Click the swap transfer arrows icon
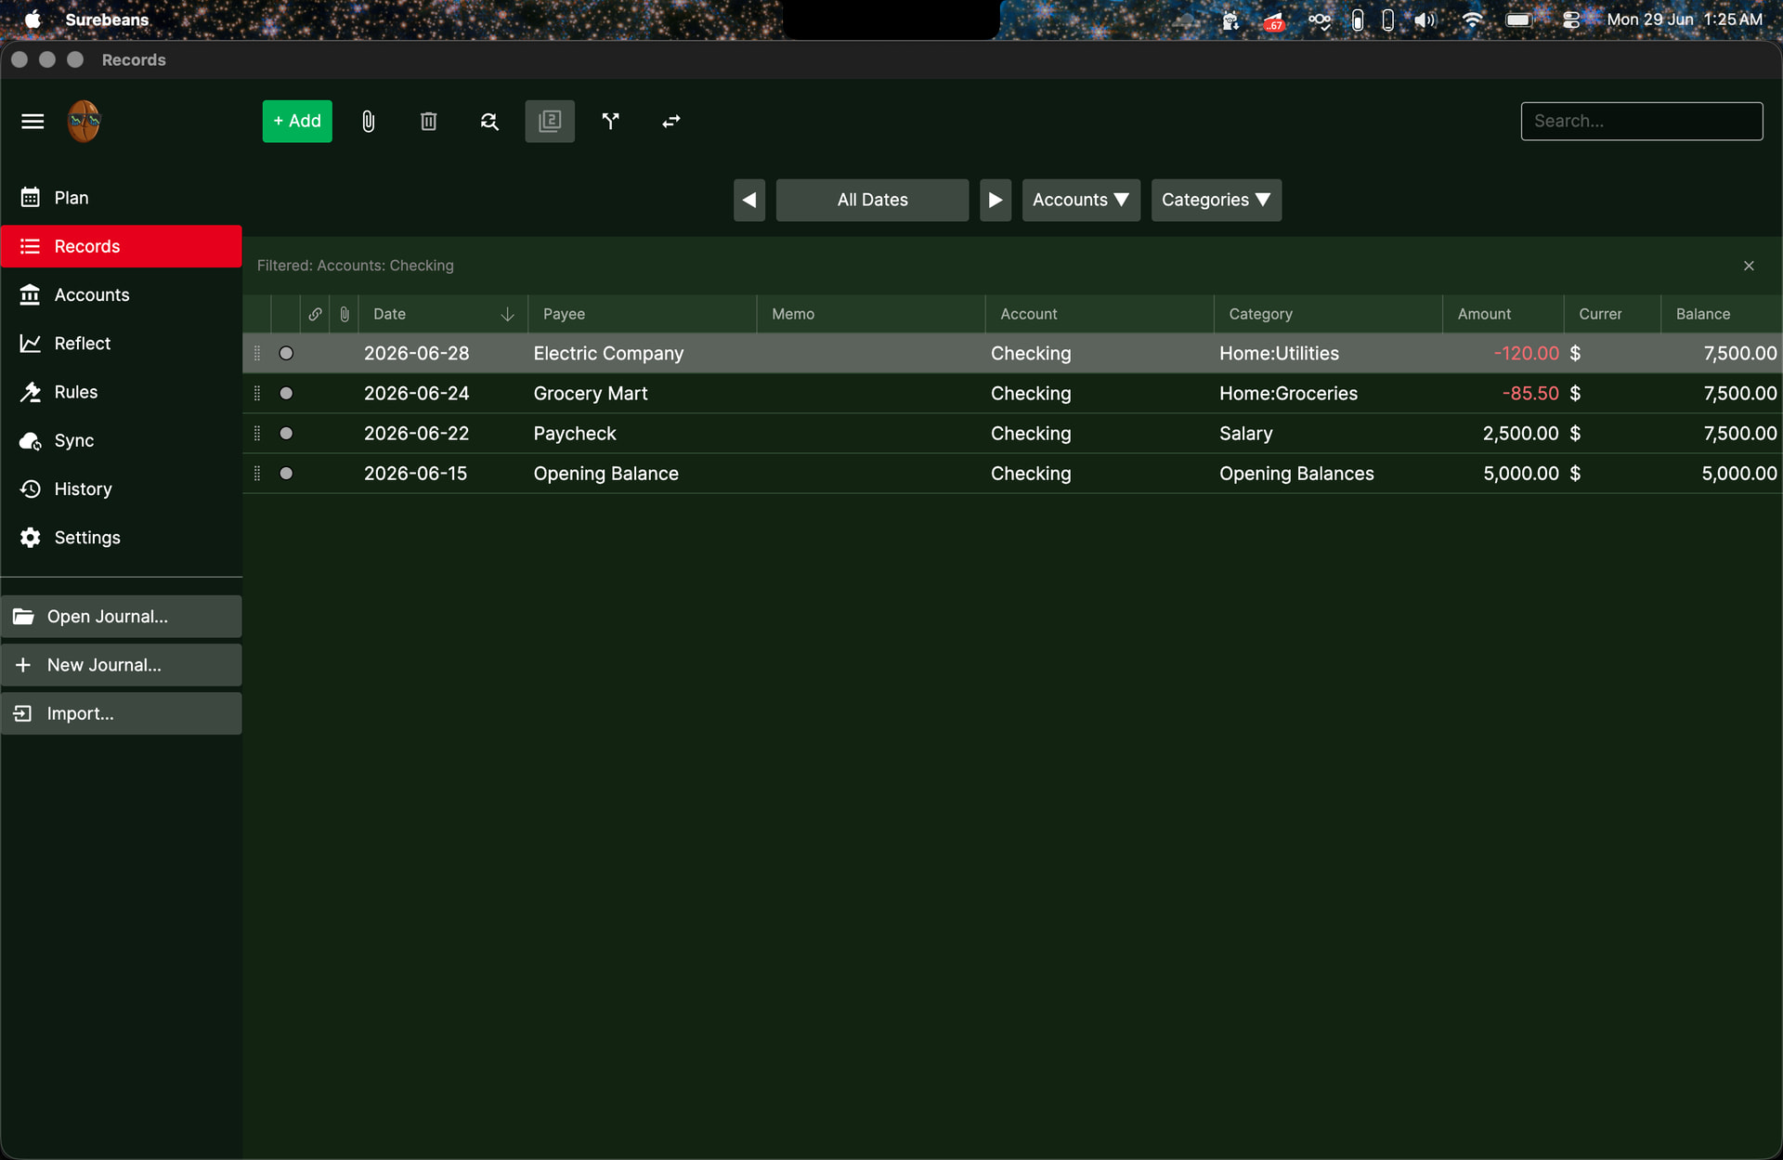This screenshot has height=1160, width=1783. coord(671,122)
